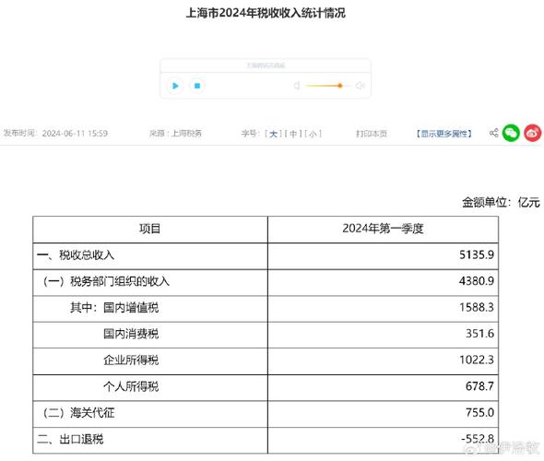
Task: Select the （一）税务部门组织的收入 row label
Action: [x=105, y=281]
